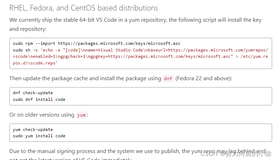277x160 pixels.
Task: Click the inline 'yum' code label
Action: (82, 115)
